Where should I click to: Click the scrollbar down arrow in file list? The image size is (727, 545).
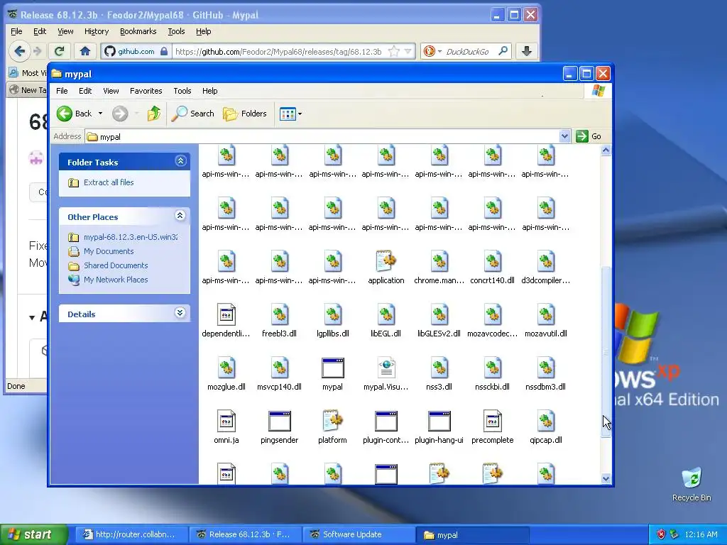pyautogui.click(x=606, y=479)
